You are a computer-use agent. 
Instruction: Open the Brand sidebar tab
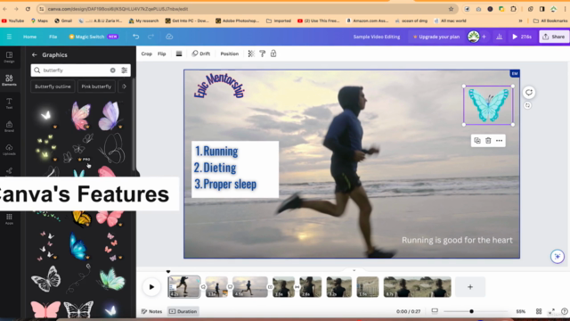coord(9,127)
